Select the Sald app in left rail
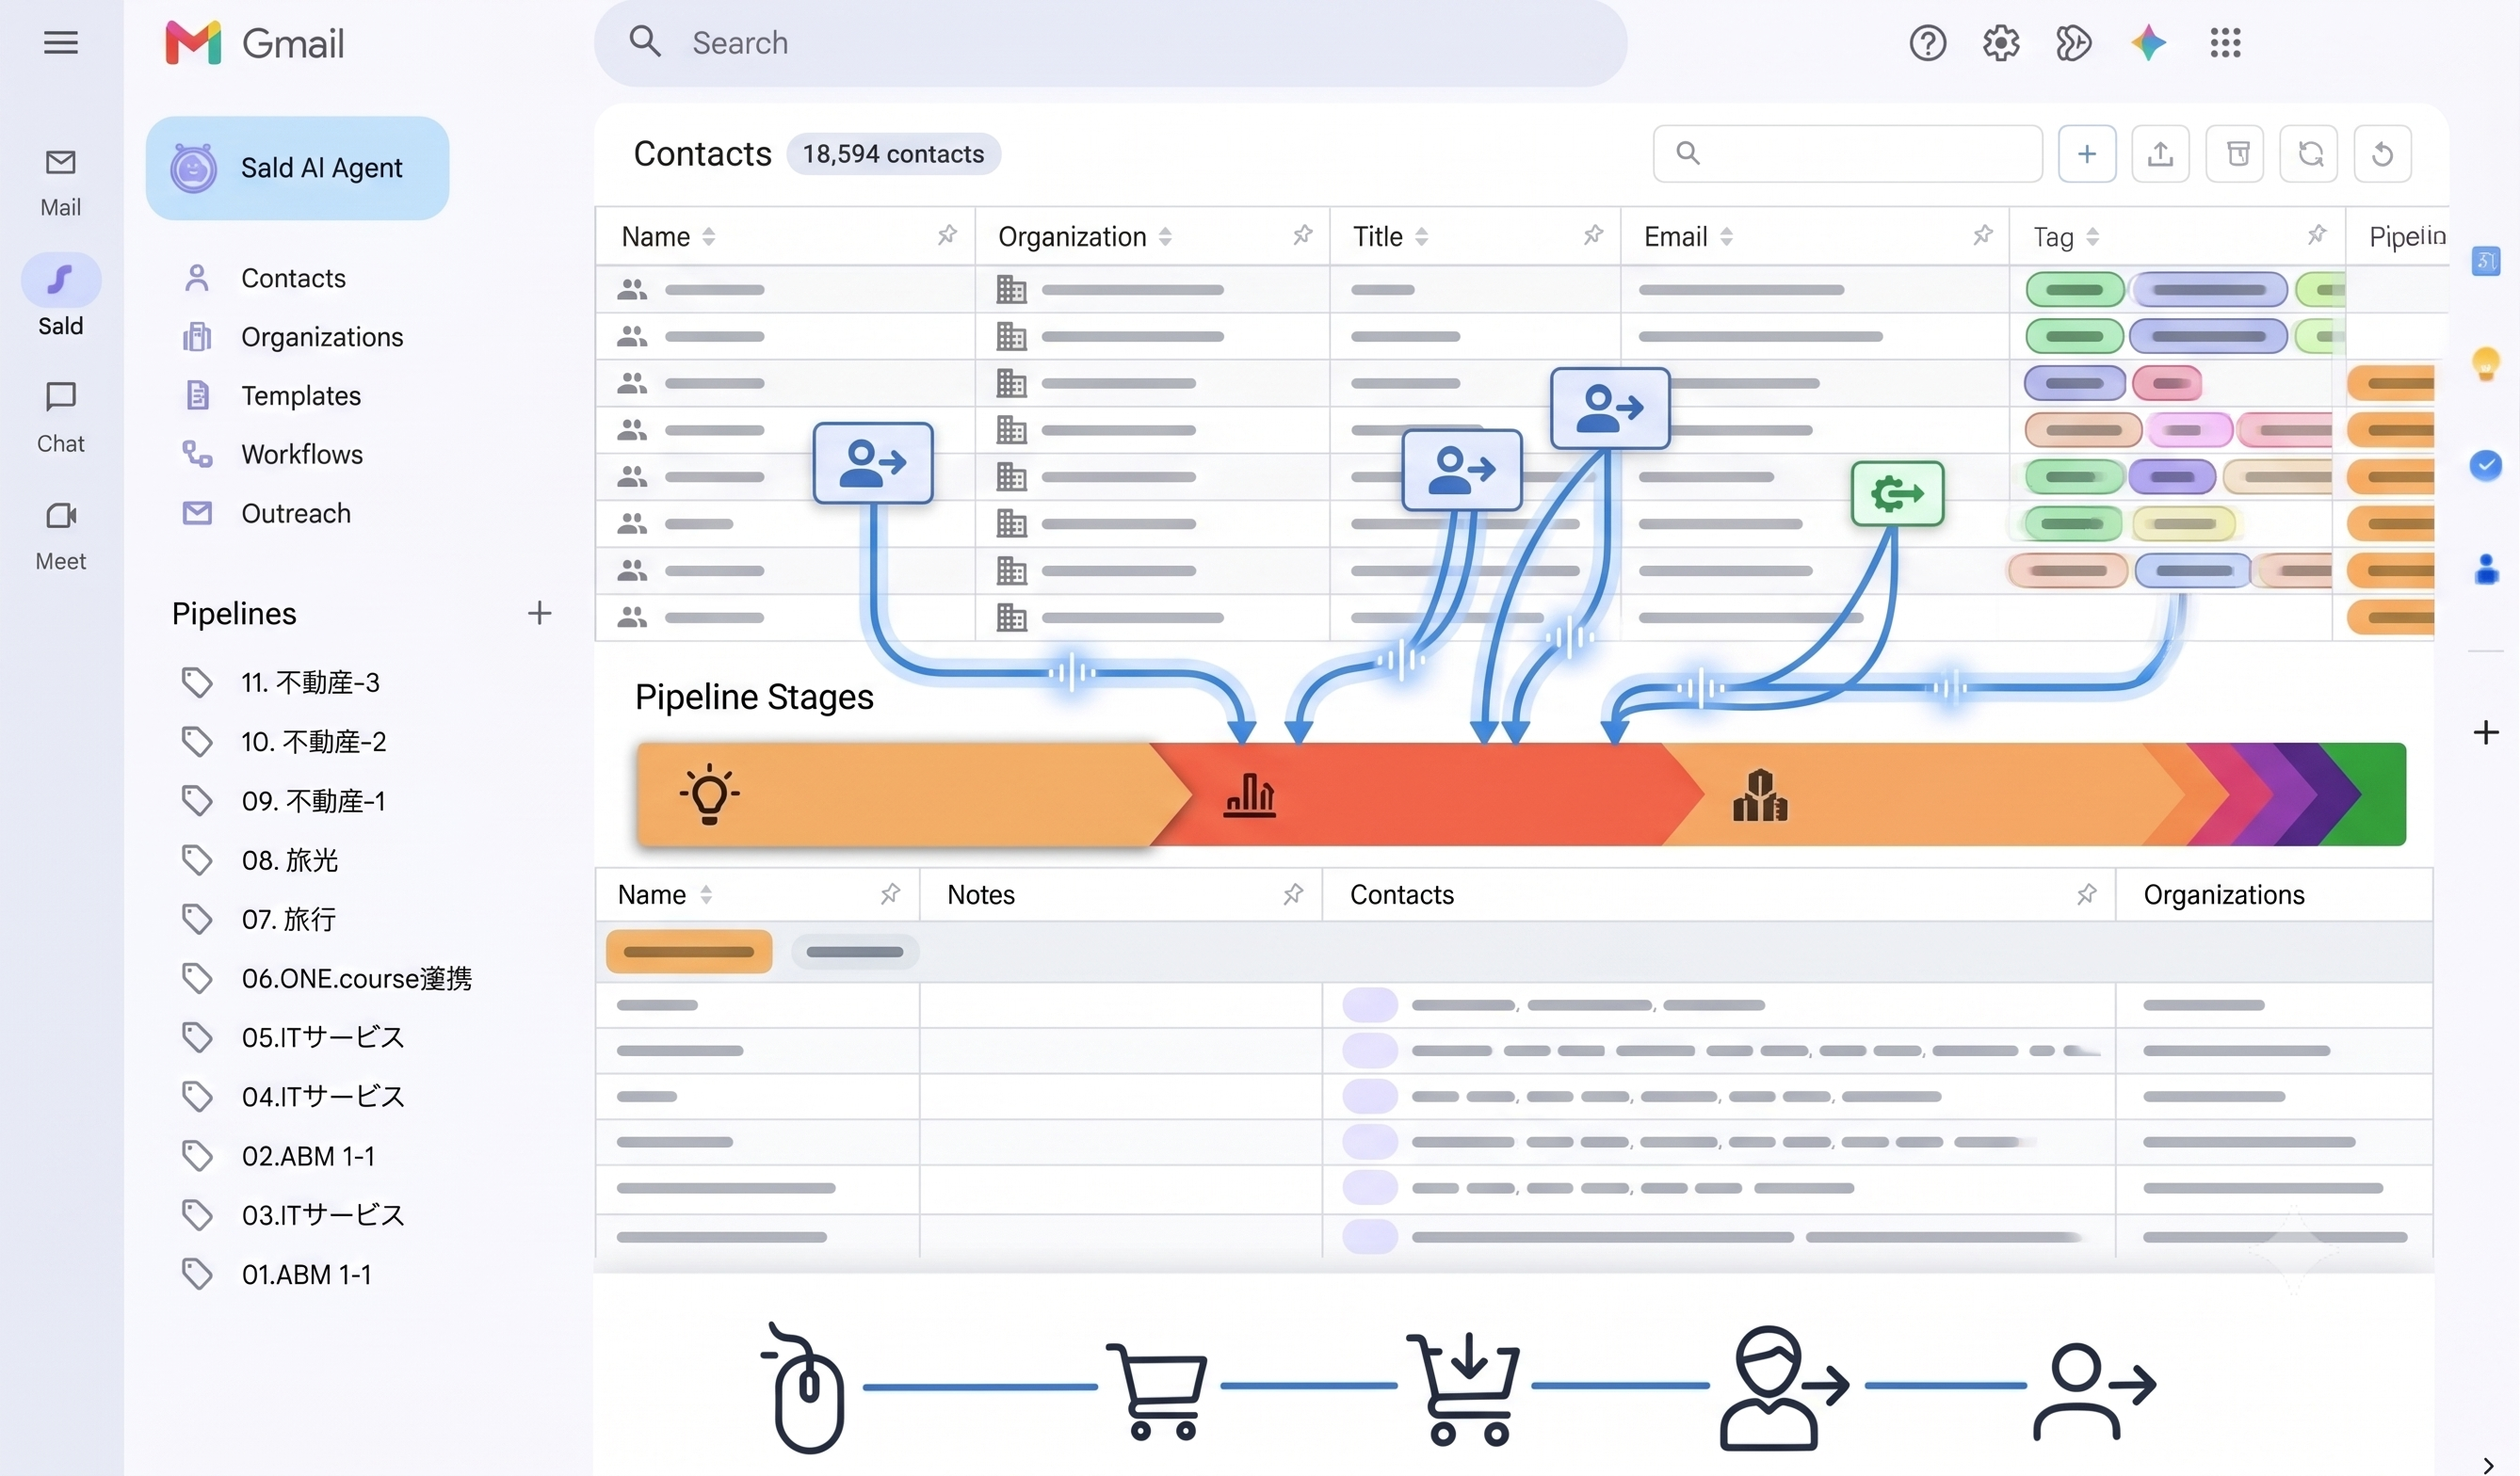This screenshot has width=2520, height=1476. [60, 296]
